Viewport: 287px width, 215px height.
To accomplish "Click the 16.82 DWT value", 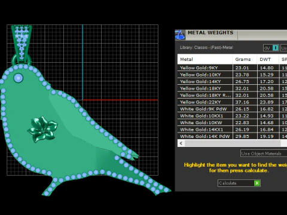I will click(x=267, y=109).
